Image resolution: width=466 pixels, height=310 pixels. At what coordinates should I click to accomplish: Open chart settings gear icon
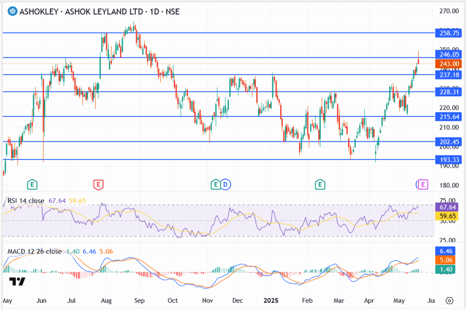450,301
